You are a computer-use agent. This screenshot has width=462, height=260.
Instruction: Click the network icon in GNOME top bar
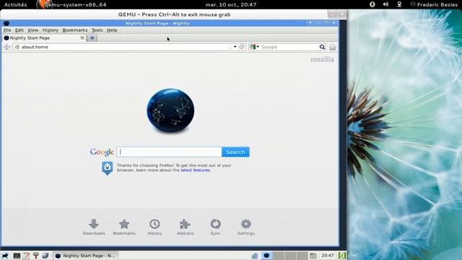399,4
